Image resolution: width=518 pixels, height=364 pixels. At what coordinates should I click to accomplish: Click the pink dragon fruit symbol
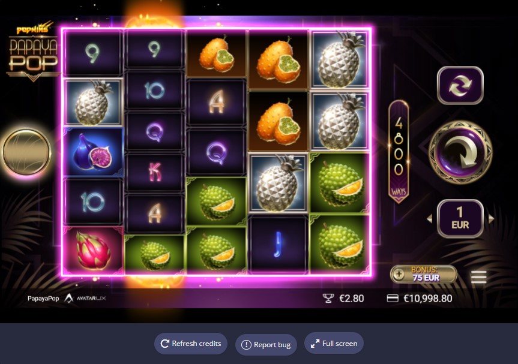93,251
